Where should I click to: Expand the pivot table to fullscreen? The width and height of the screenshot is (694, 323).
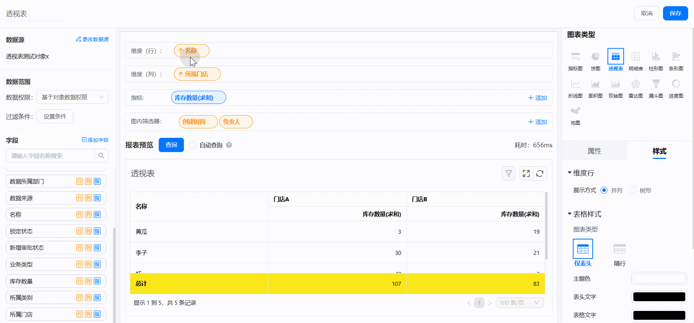click(x=526, y=174)
